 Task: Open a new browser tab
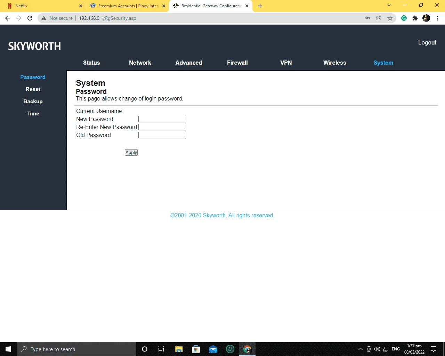coord(260,6)
